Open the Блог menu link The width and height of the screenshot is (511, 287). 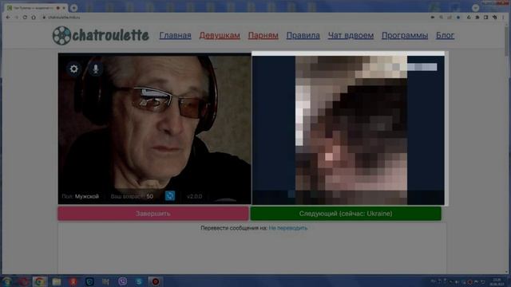(446, 35)
